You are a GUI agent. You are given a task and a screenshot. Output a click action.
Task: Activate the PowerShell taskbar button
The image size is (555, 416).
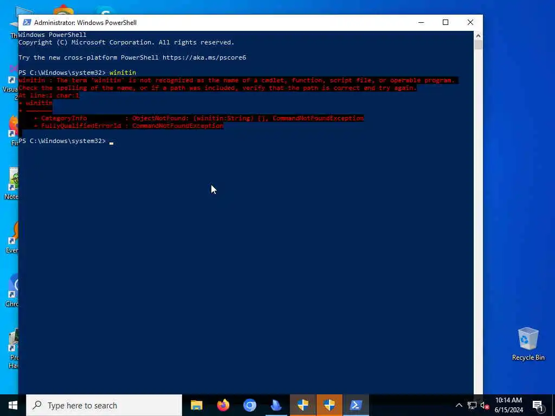[x=356, y=405]
